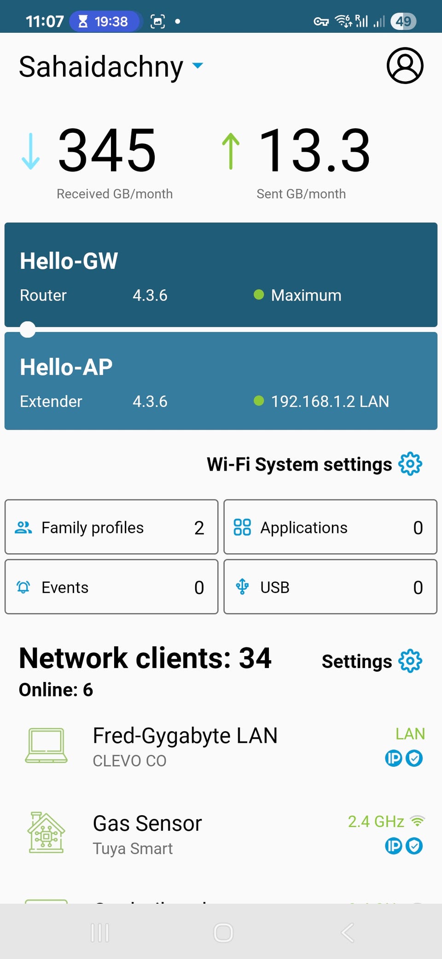Tap the shield check badge on Fred-Gygabyte LAN

click(414, 758)
